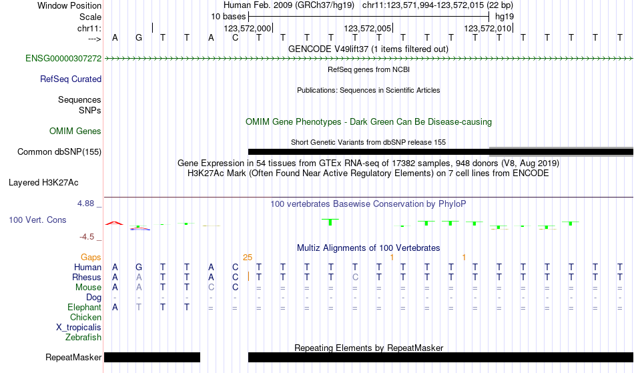Click the Gaps row label
634x373 pixels.
pos(91,257)
